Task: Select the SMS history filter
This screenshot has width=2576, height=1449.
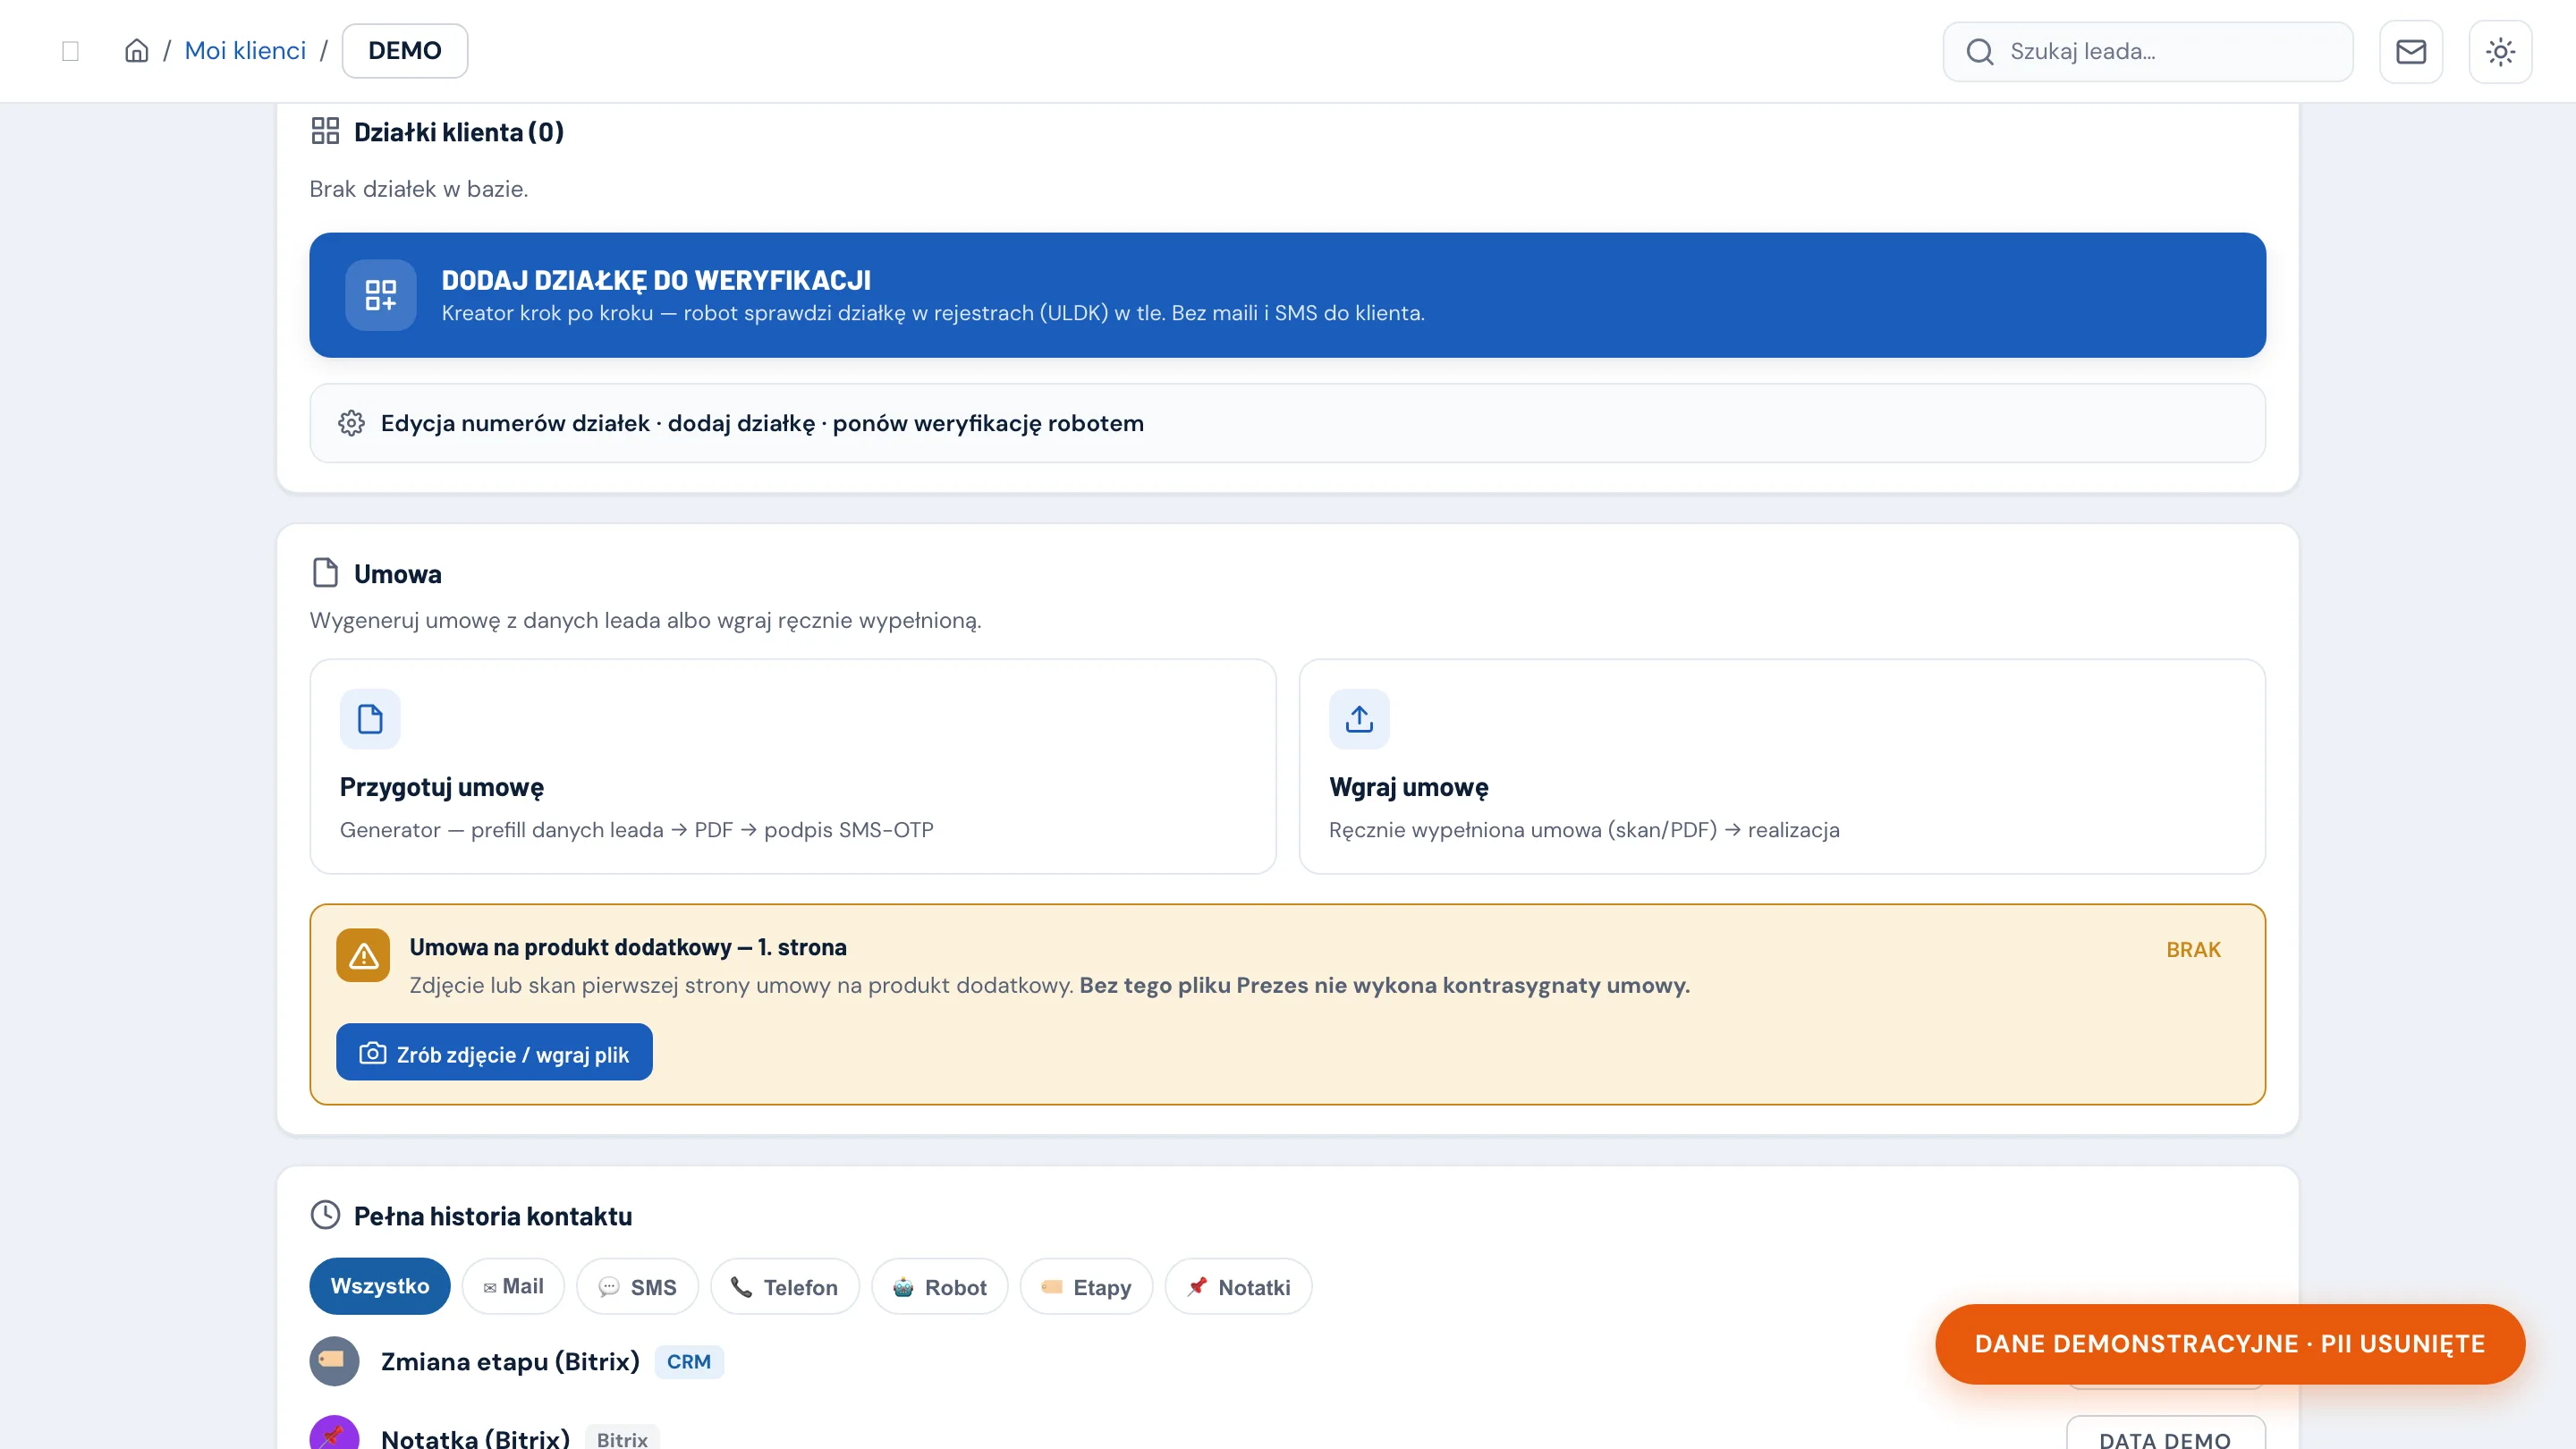Action: pos(637,1286)
